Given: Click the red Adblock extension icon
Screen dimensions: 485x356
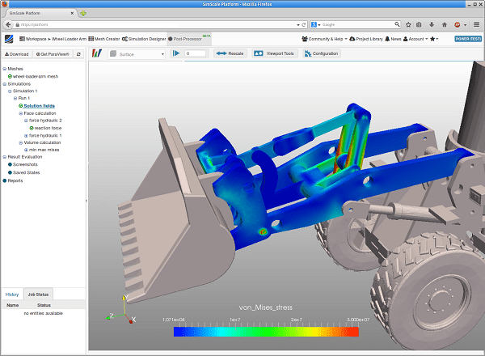Looking at the screenshot, I should point(458,24).
